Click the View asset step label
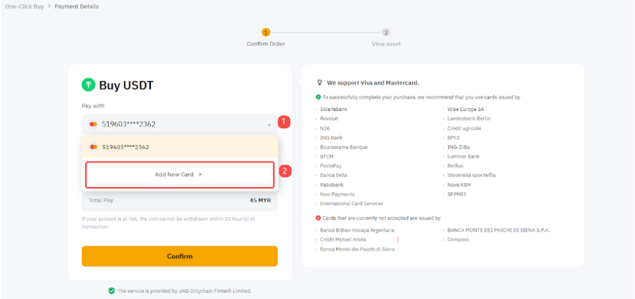The height and width of the screenshot is (299, 635). 386,44
